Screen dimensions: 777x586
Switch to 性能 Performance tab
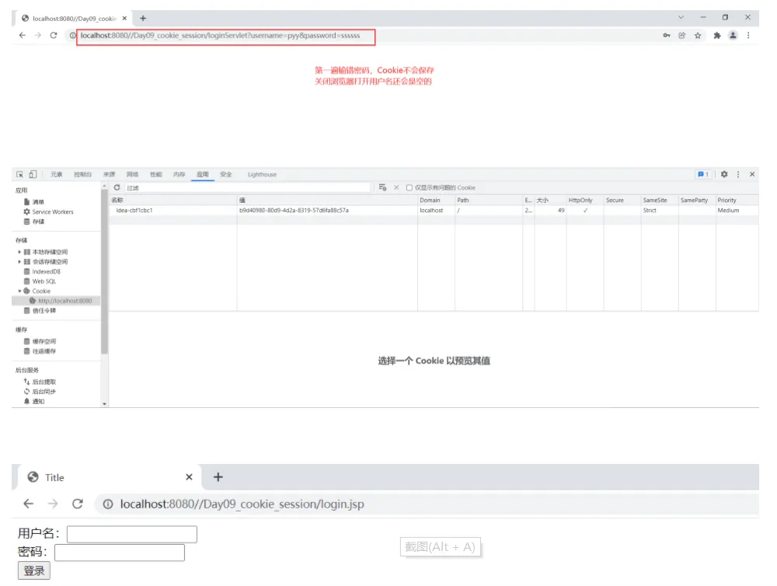[156, 175]
